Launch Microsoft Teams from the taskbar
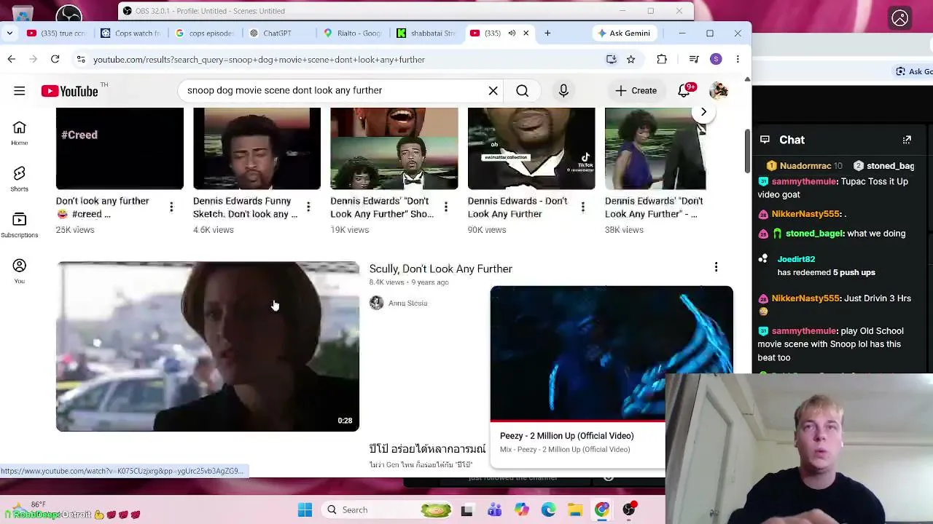This screenshot has width=933, height=524. (494, 510)
